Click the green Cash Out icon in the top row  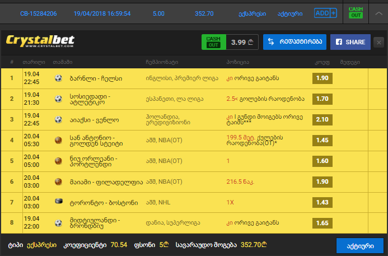(x=356, y=13)
